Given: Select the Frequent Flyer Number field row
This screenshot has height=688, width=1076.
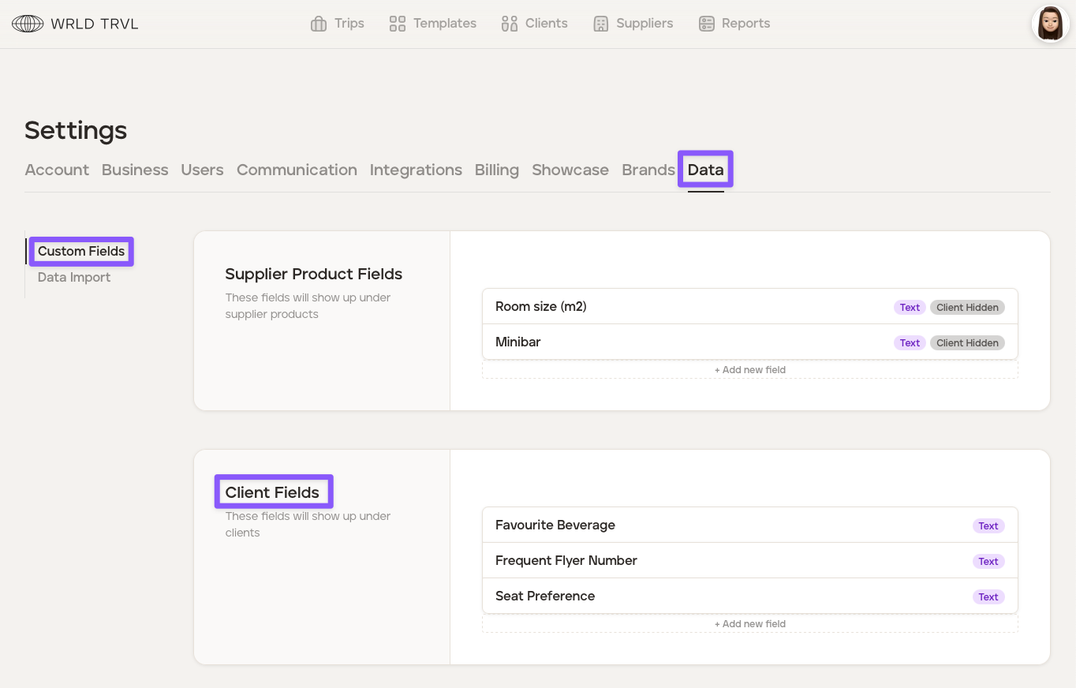Looking at the screenshot, I should click(x=566, y=561).
